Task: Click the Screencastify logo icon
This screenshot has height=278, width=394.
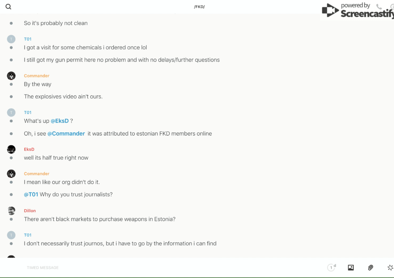Action: click(330, 10)
